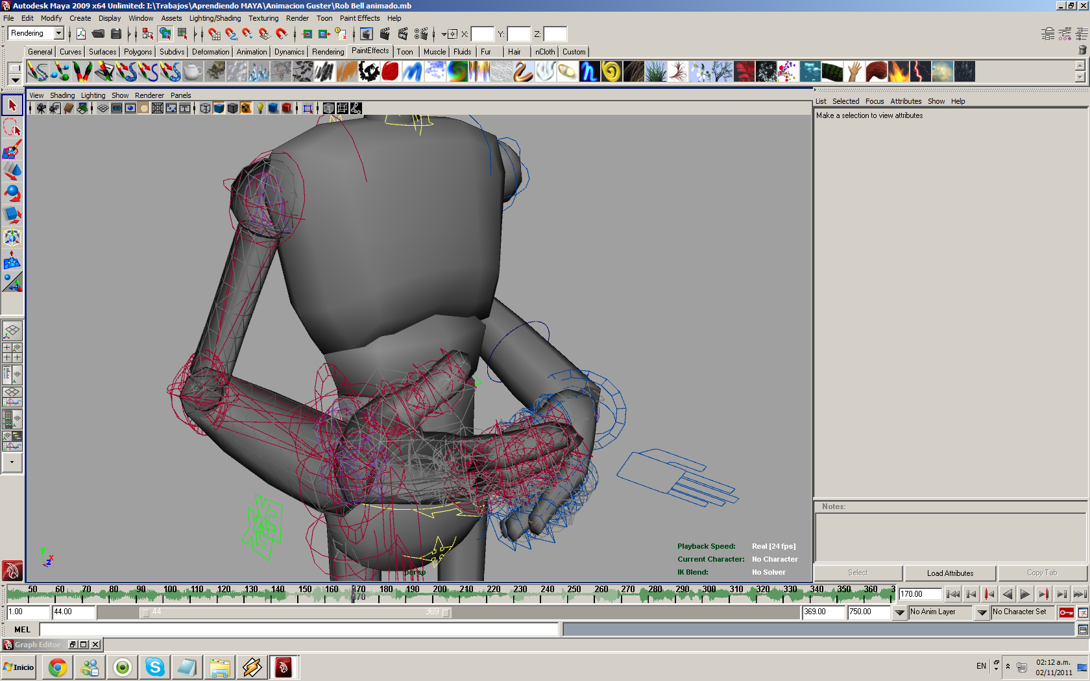Switch to the nCloth shelf tab

pos(545,52)
